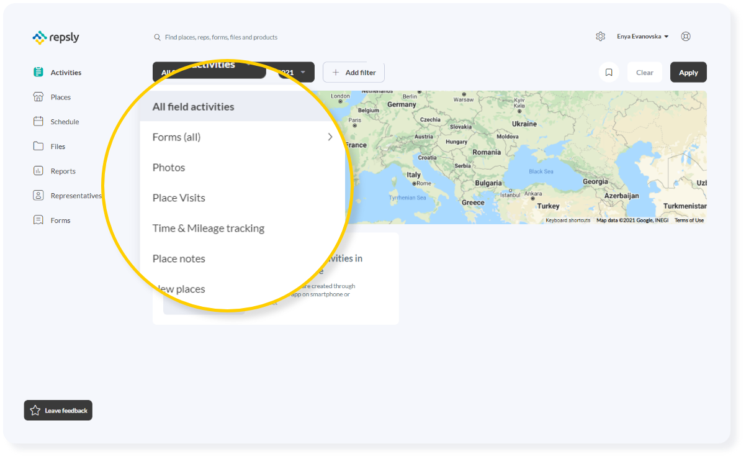Go to Reports in sidebar
Screen dimensions: 746x459
tap(63, 171)
